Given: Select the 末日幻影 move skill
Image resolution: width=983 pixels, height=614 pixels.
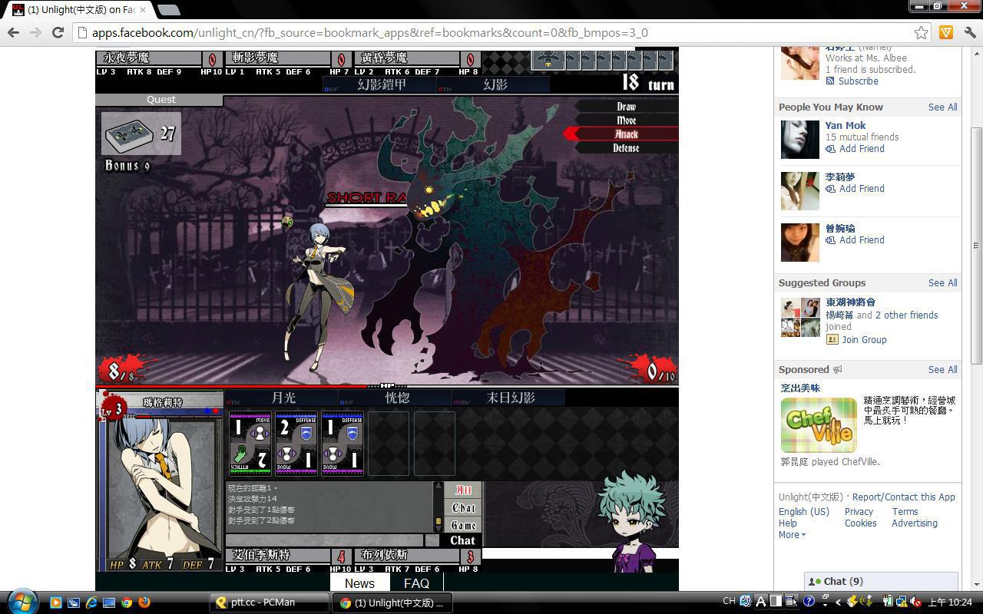Looking at the screenshot, I should point(509,398).
